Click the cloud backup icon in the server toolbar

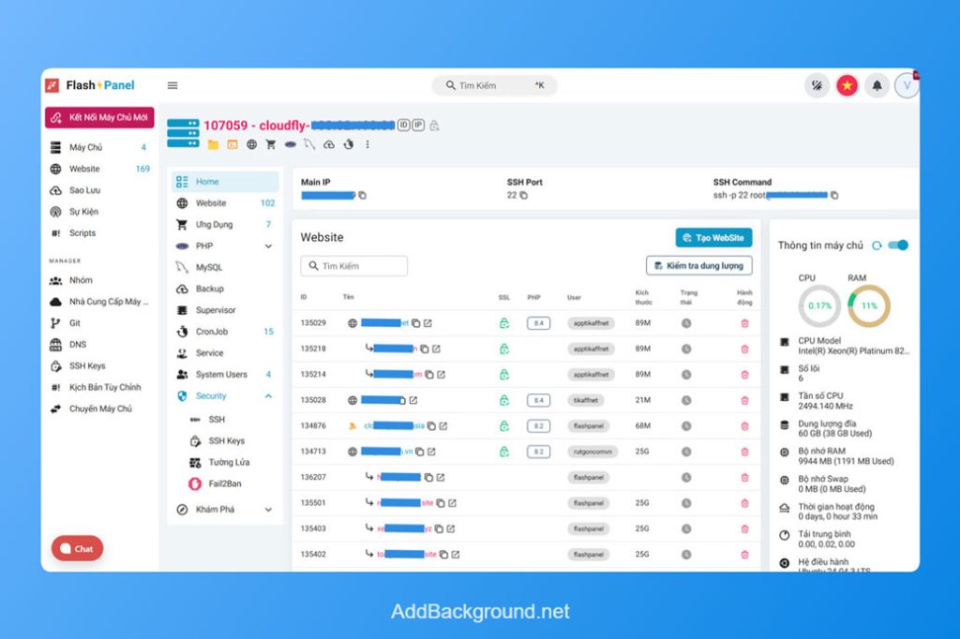(x=329, y=144)
